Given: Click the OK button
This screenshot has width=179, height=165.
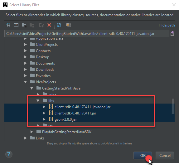Looking at the screenshot, I should click(143, 155).
